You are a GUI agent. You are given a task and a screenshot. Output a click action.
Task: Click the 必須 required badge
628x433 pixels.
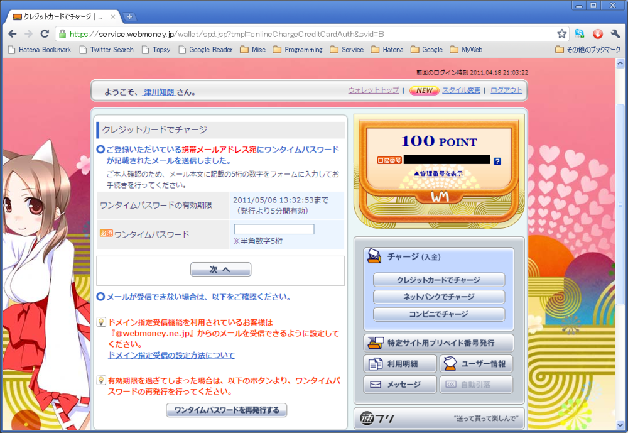click(x=106, y=233)
